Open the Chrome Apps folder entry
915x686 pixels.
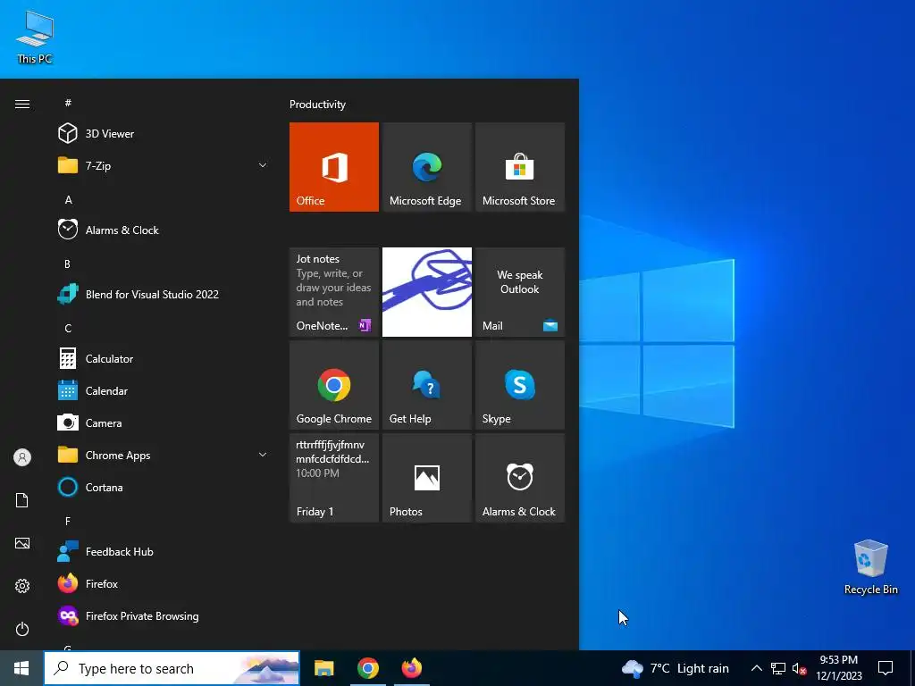(x=164, y=455)
